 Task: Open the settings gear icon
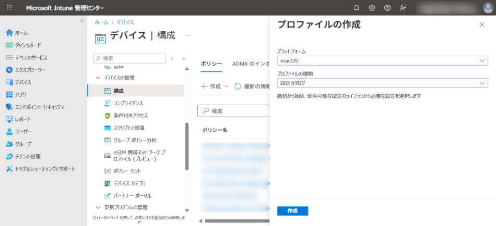[x=372, y=8]
